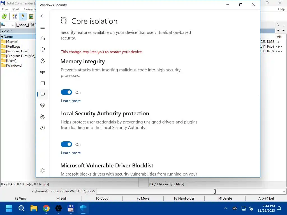The width and height of the screenshot is (287, 215).
Task: Open Total Commander Help menu
Action: point(281,9)
